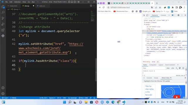Click the Port : 5500 Live Server status
The image size is (188, 105).
coord(83,98)
